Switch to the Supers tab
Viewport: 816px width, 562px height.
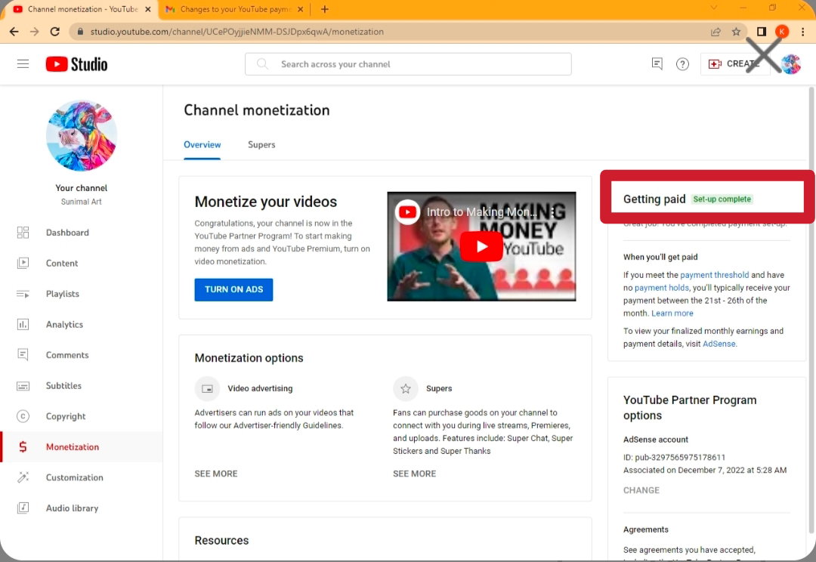click(261, 145)
